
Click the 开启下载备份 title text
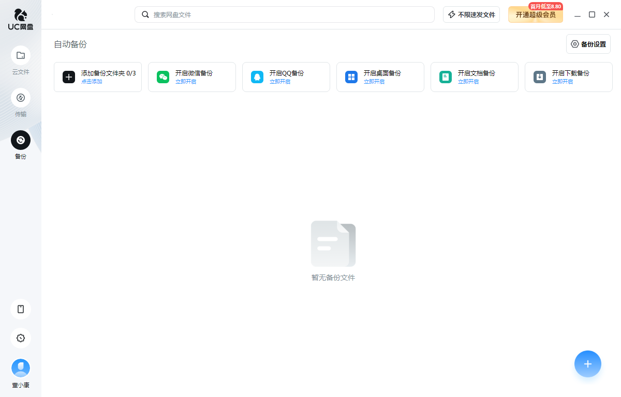point(571,73)
